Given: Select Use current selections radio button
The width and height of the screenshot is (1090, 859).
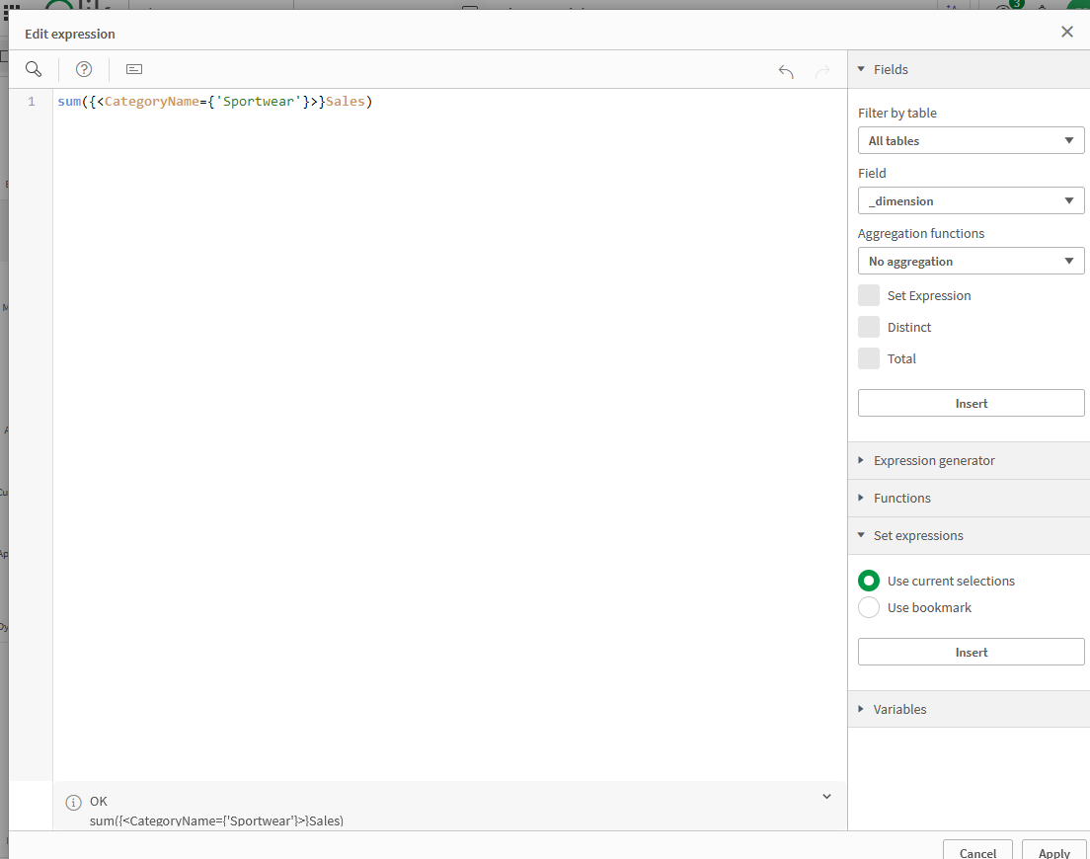Looking at the screenshot, I should (x=869, y=581).
